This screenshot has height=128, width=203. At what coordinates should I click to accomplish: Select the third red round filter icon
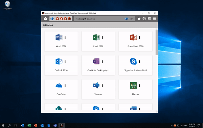pos(65,19)
